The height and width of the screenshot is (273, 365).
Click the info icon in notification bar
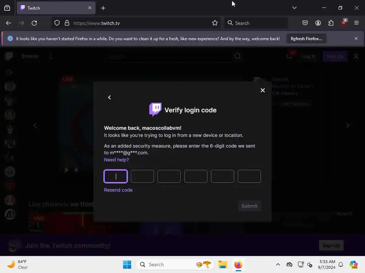click(10, 38)
